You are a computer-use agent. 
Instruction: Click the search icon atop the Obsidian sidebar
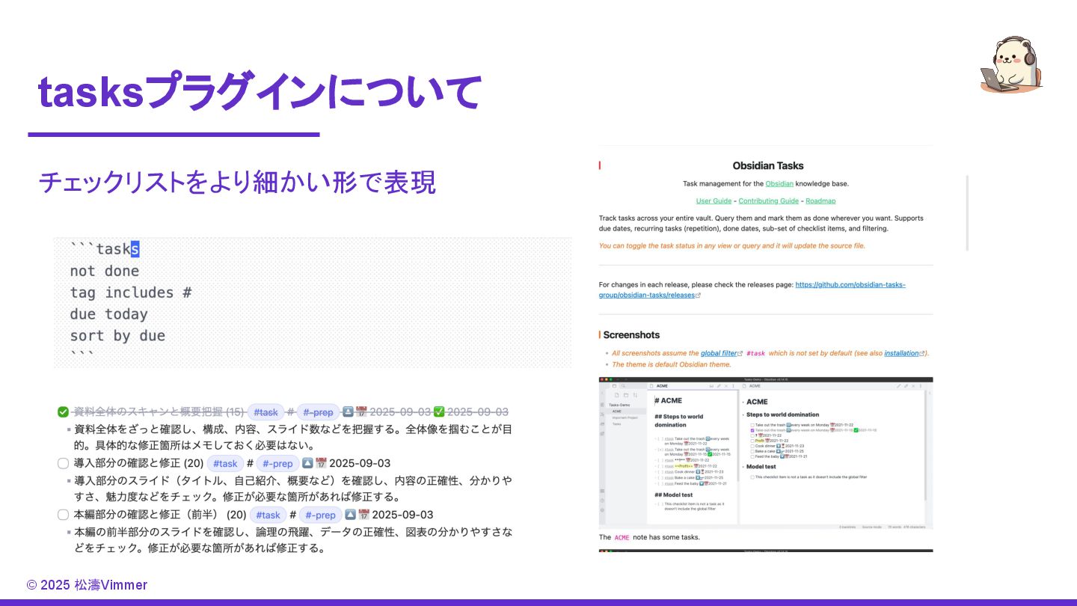tap(624, 386)
